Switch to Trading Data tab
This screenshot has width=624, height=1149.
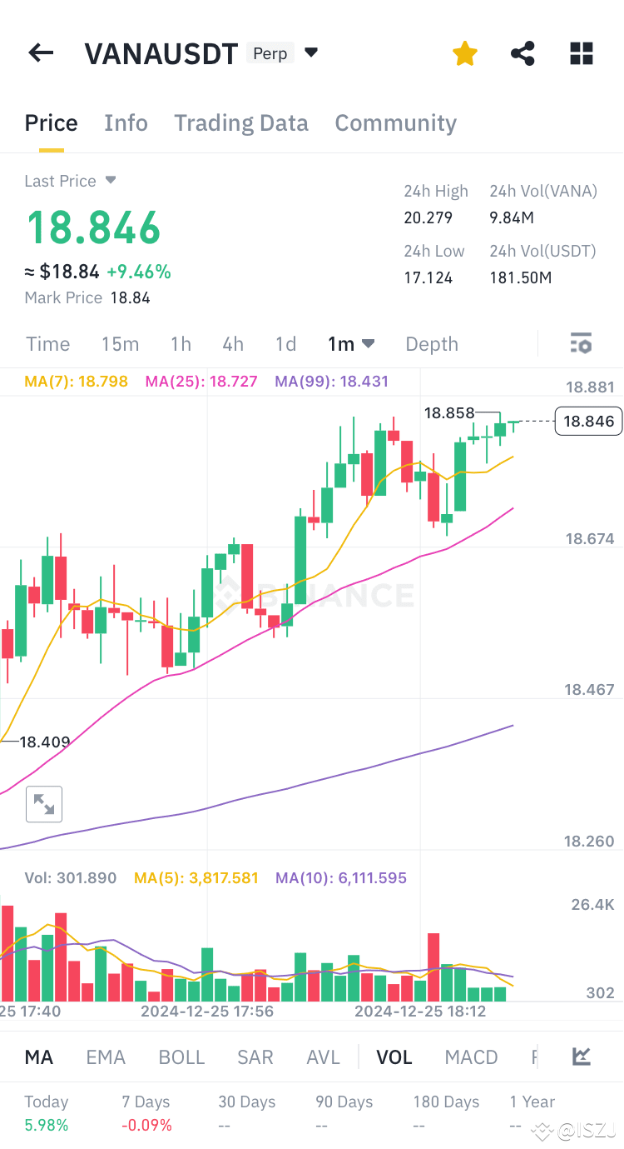click(x=241, y=123)
